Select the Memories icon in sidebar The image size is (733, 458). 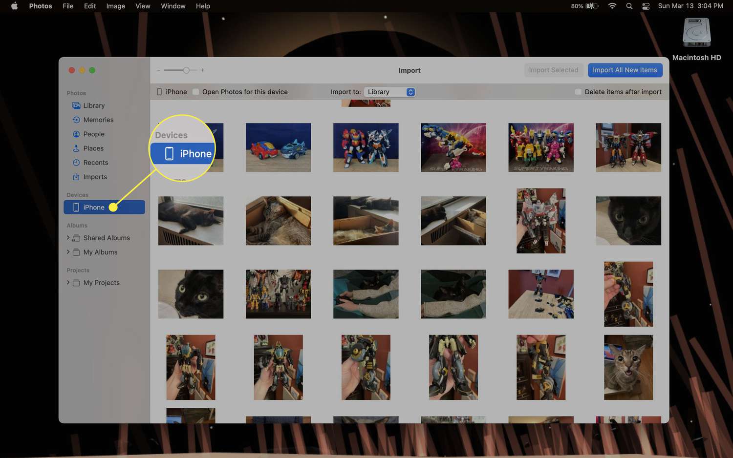point(76,120)
